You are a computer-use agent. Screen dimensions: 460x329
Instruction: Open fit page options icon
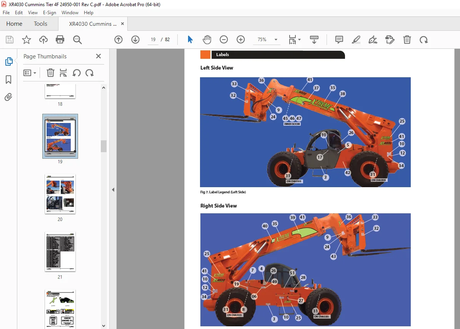pos(292,40)
